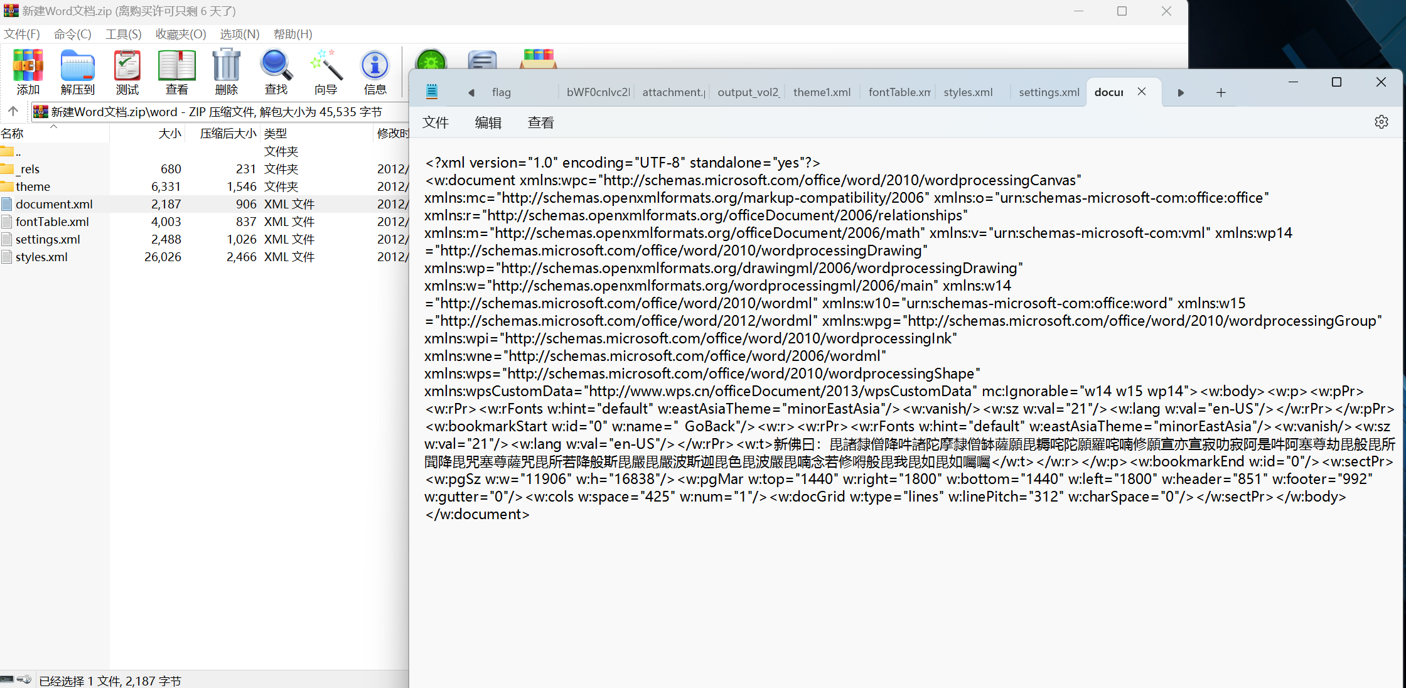Sort file list by 压缩后大小 column
Image resolution: width=1406 pixels, height=688 pixels.
[x=223, y=133]
